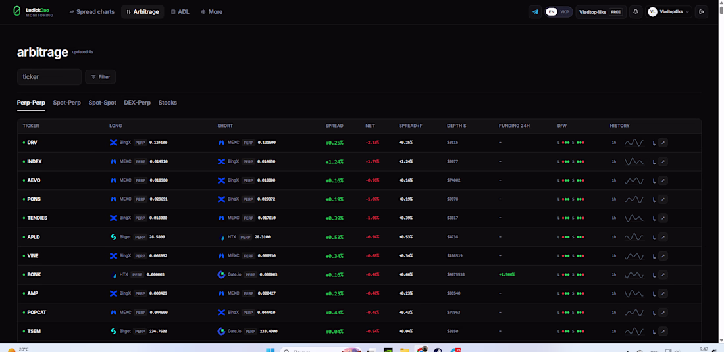Focus the ticker search field
This screenshot has height=352, width=724.
49,77
